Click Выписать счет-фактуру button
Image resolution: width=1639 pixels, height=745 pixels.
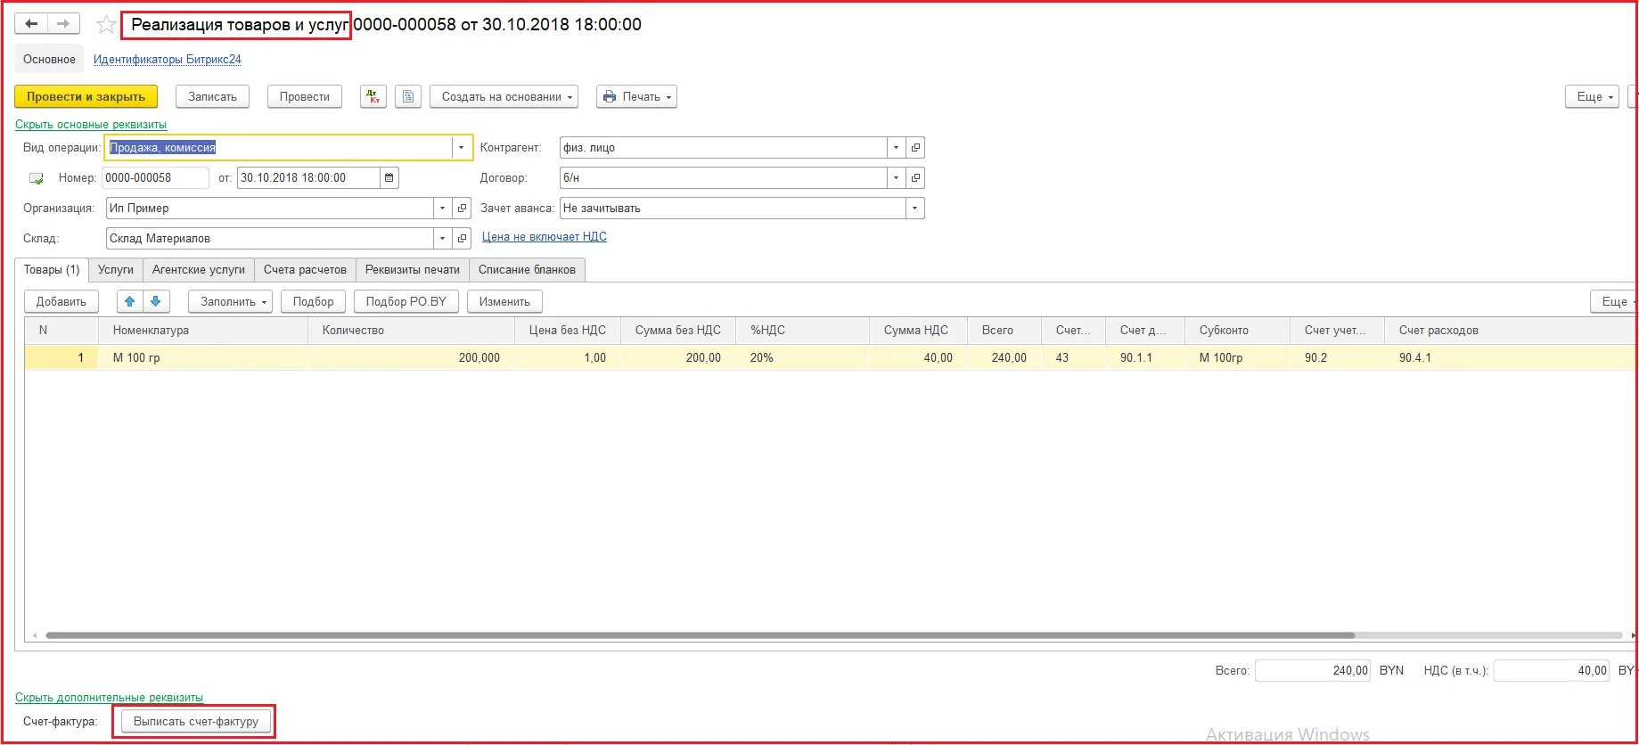[x=196, y=721]
